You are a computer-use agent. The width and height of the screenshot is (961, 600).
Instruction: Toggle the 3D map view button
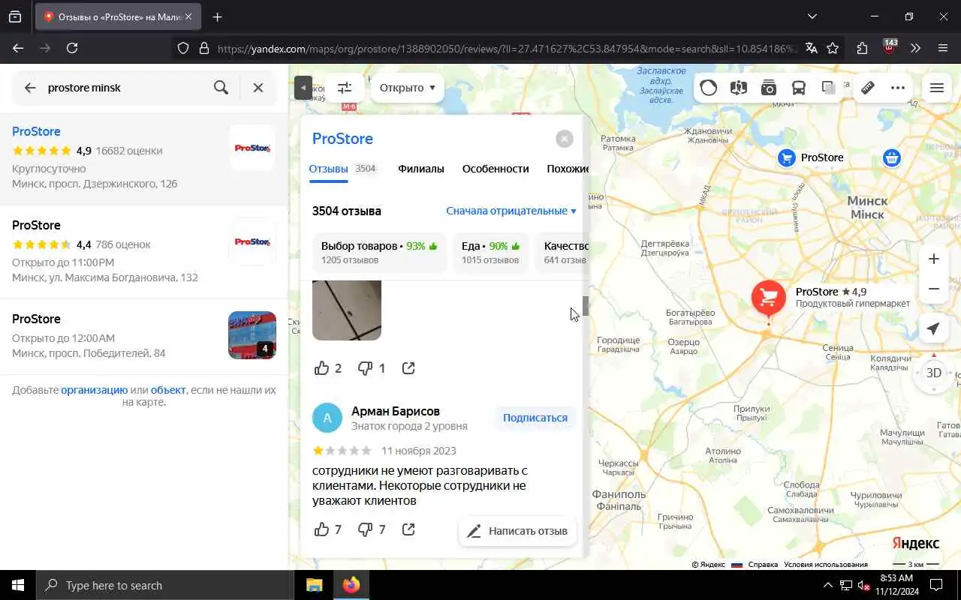point(933,373)
